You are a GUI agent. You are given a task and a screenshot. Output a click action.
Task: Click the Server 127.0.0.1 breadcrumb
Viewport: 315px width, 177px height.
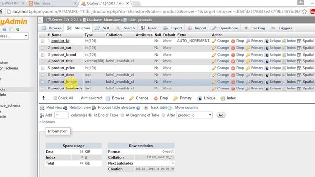pyautogui.click(x=63, y=20)
